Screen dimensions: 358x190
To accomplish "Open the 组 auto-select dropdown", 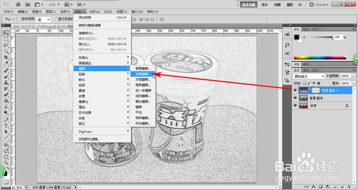I will pyautogui.click(x=44, y=19).
